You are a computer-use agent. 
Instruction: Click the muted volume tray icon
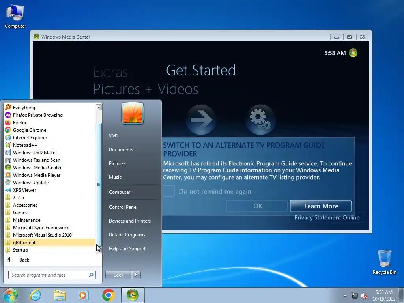[364, 296]
